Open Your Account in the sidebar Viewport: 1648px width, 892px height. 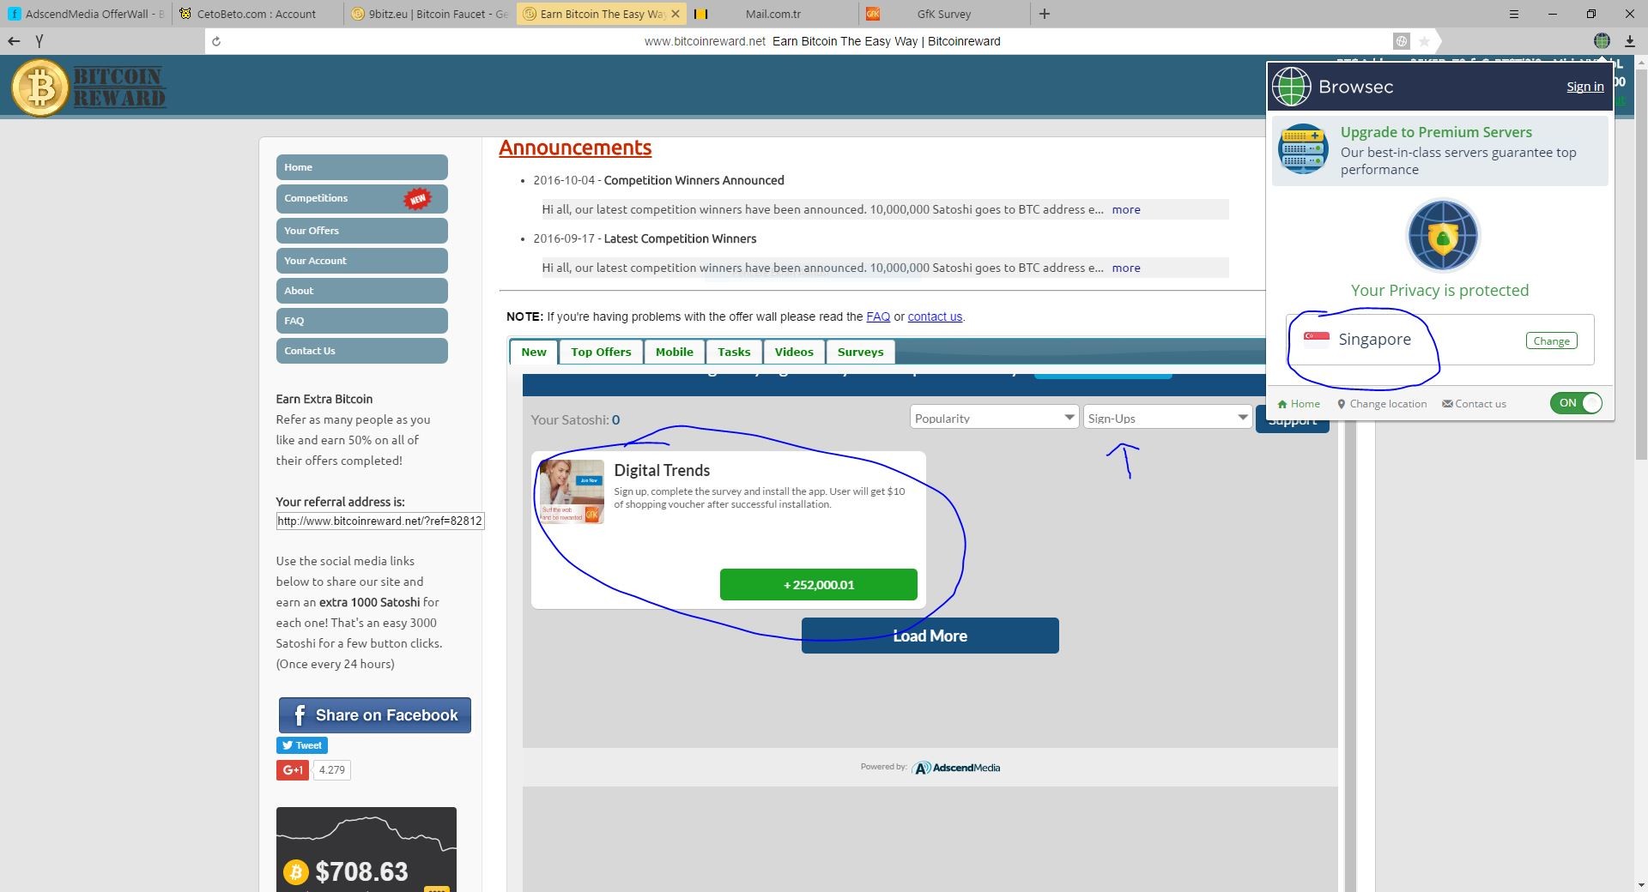pyautogui.click(x=361, y=261)
